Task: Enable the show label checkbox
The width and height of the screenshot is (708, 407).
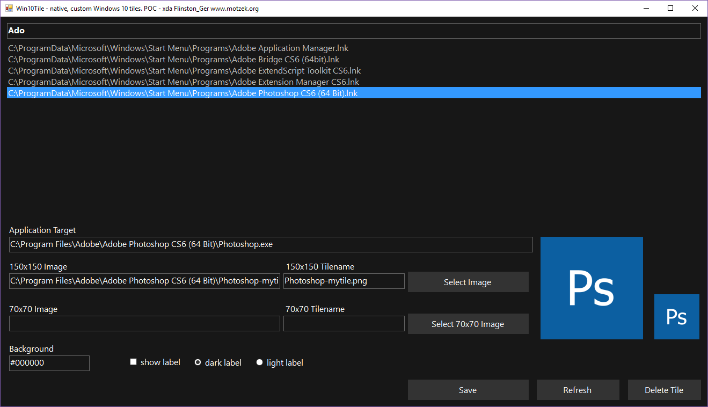Action: 133,361
